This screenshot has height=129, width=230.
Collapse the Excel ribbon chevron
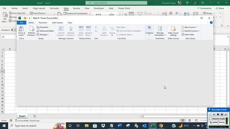(227, 26)
